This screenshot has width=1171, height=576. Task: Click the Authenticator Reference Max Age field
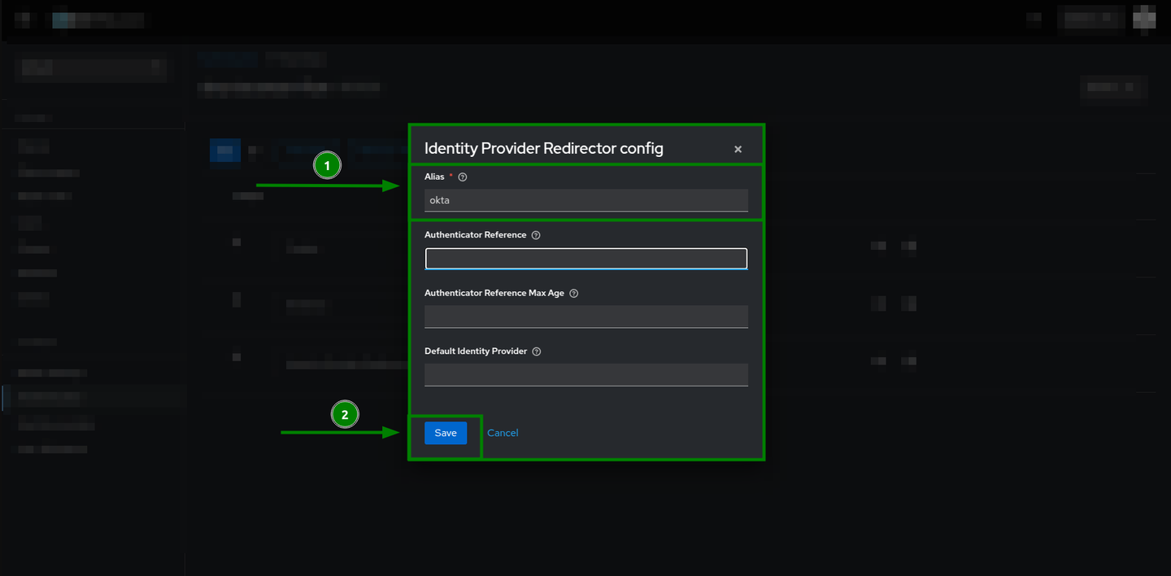point(585,316)
